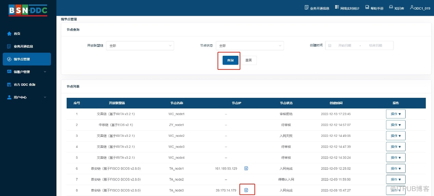Click the node name TA_node1
Image resolution: width=434 pixels, height=196 pixels.
(176, 168)
